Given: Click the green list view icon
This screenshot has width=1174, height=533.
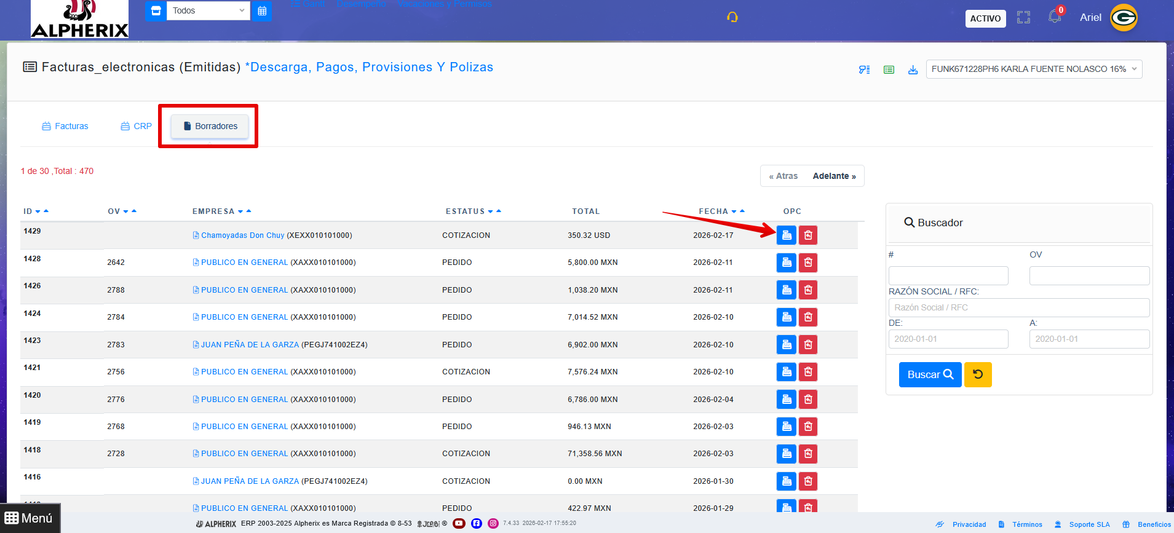Looking at the screenshot, I should [x=889, y=69].
